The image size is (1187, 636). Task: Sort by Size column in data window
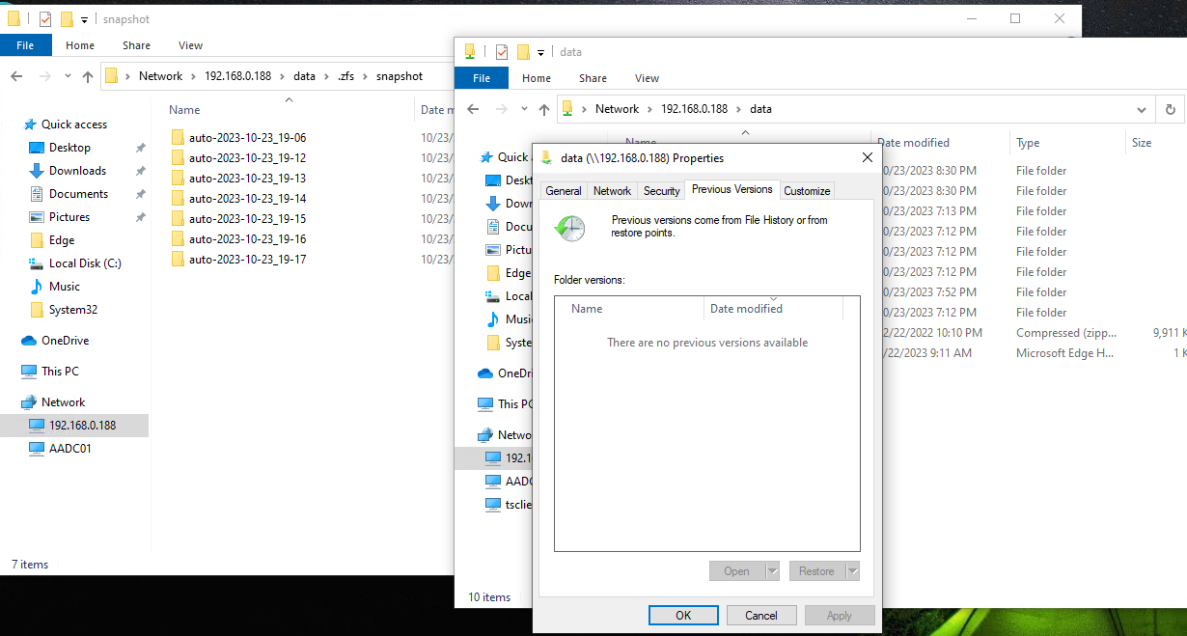click(1142, 143)
